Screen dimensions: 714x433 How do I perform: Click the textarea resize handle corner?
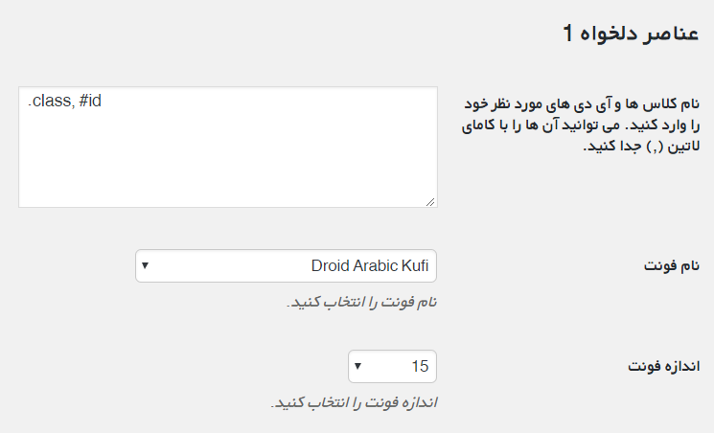tap(430, 201)
